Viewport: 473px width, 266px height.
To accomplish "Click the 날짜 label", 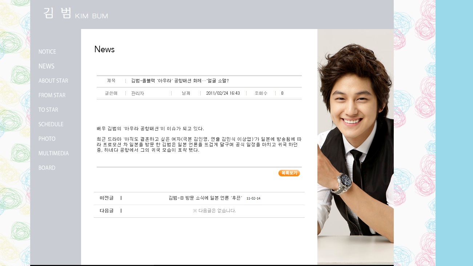I will (186, 93).
